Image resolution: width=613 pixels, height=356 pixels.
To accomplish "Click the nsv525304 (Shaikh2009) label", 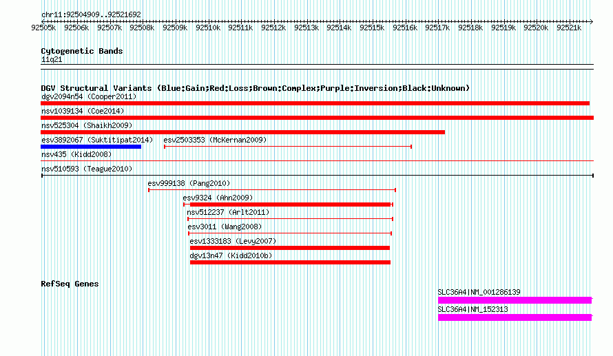I will (x=87, y=125).
